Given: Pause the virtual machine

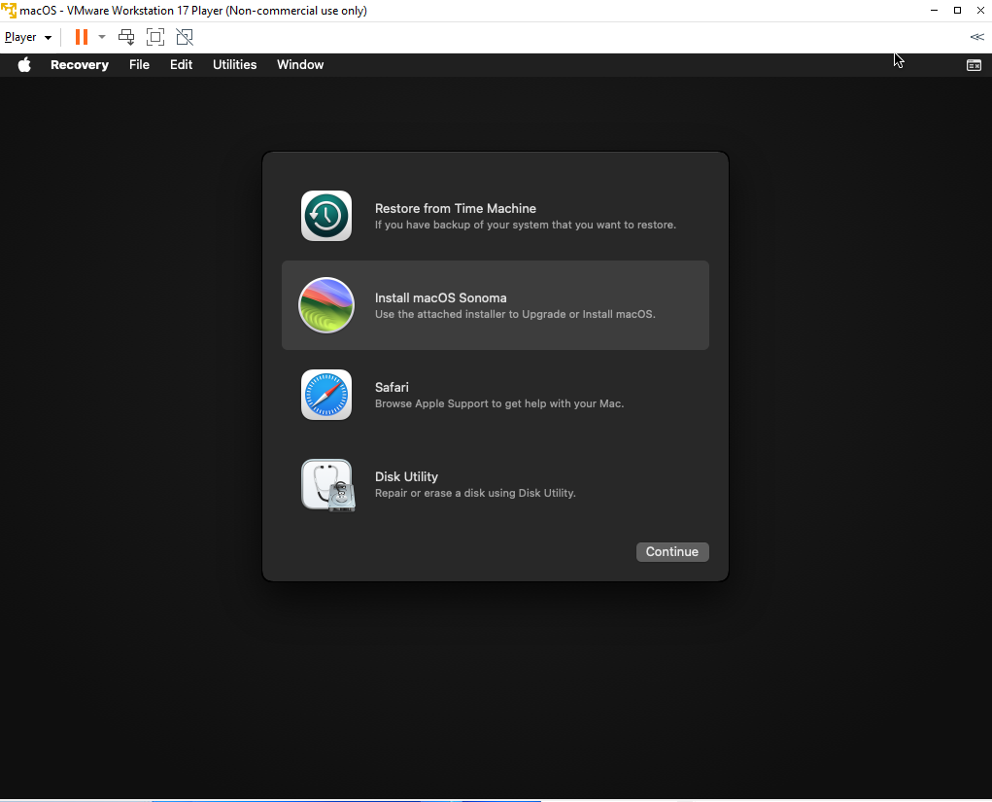Looking at the screenshot, I should [82, 37].
